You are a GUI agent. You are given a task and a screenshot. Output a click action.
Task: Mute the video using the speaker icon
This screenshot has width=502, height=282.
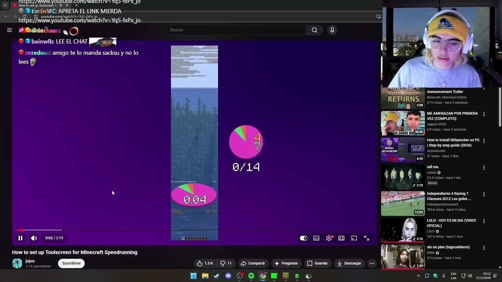pos(34,238)
